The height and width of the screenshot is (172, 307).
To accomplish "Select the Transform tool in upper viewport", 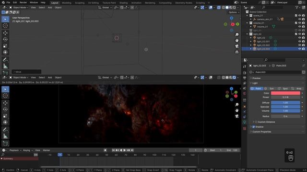I will [5, 52].
